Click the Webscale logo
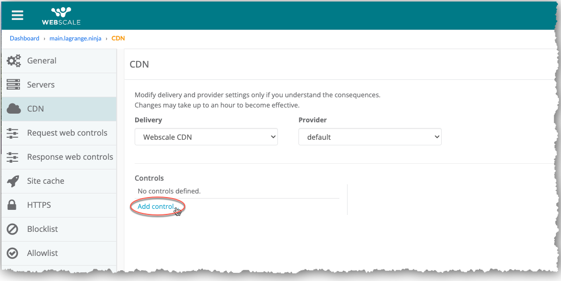 (x=61, y=15)
